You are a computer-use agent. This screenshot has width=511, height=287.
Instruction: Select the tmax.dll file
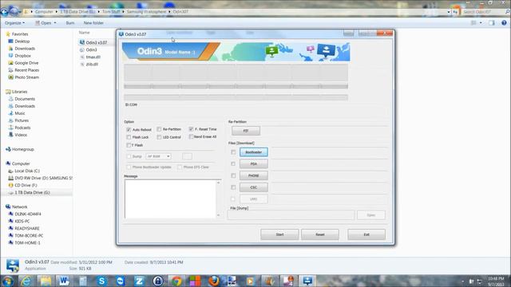coord(90,57)
